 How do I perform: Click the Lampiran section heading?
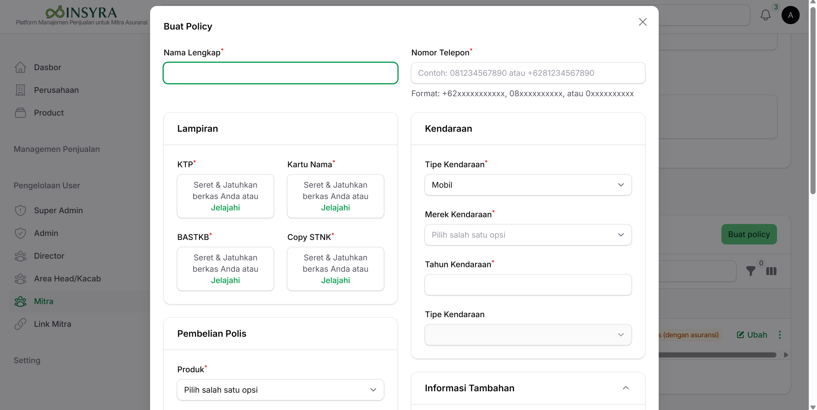pos(197,129)
